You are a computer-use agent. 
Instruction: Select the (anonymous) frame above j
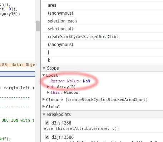[x=102, y=45]
